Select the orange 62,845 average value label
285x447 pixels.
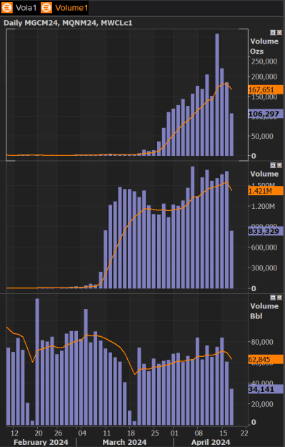coord(266,360)
